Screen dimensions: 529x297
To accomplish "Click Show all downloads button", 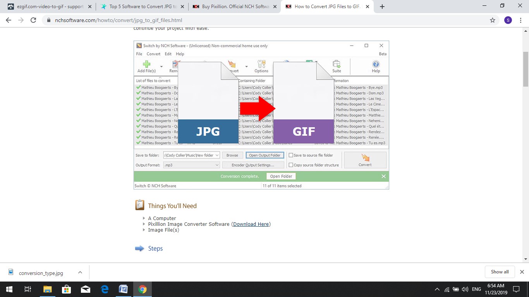I will point(500,272).
